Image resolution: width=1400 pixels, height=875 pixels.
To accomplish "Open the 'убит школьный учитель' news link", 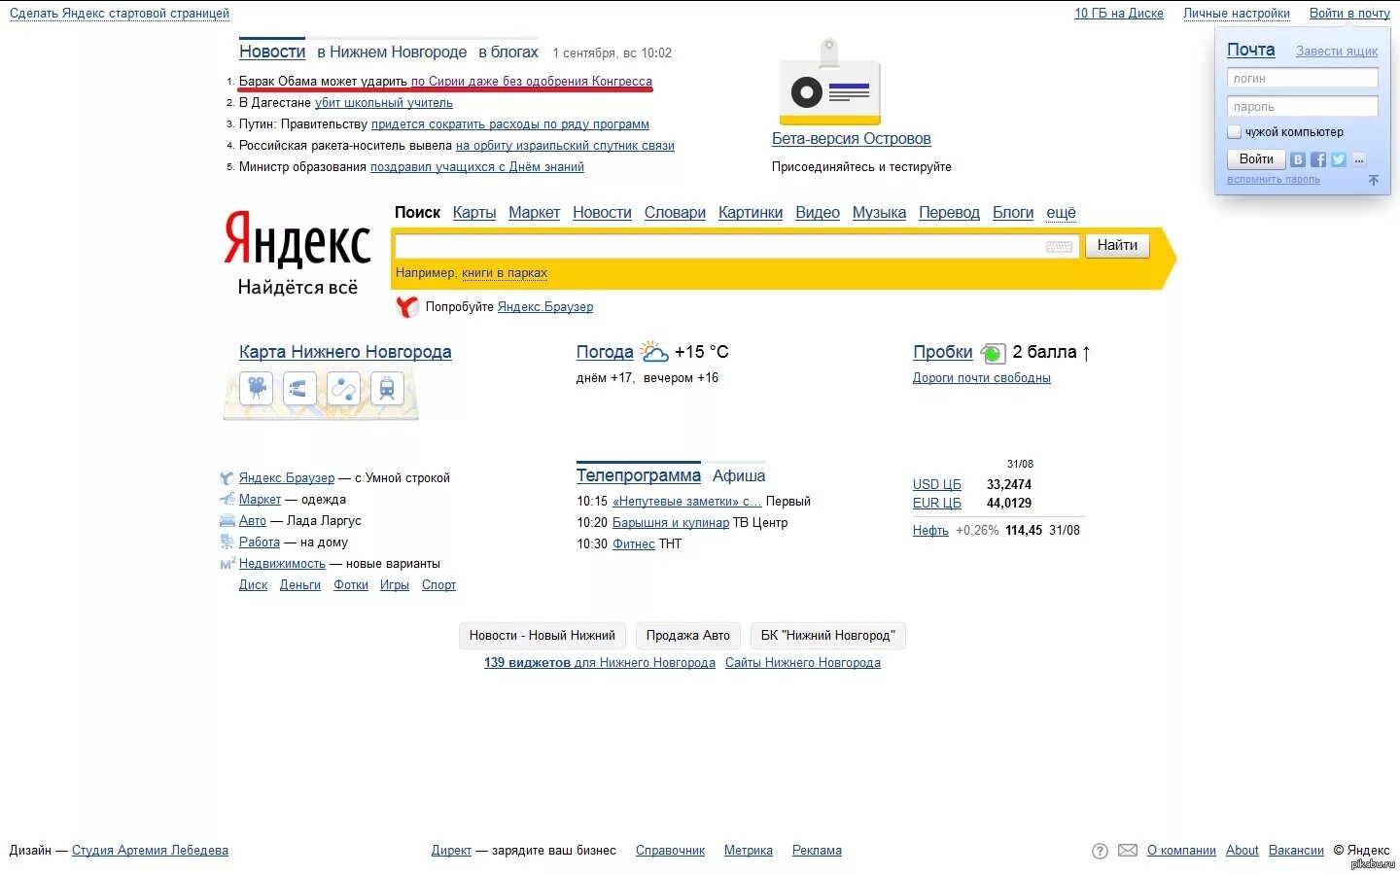I will (384, 103).
